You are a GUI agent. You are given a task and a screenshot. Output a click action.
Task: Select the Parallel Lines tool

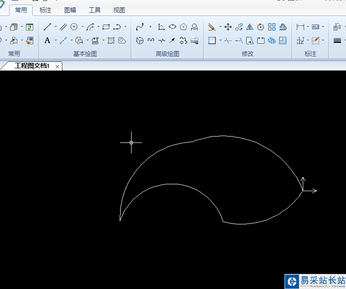[63, 27]
